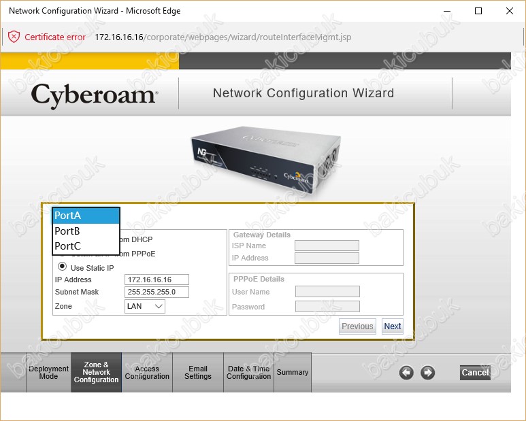The image size is (526, 421).
Task: Click the Certificate error label
Action: (x=55, y=37)
